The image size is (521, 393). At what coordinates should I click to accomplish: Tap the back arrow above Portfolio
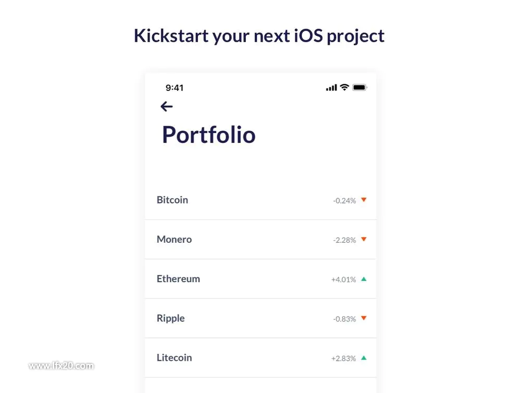(x=167, y=107)
